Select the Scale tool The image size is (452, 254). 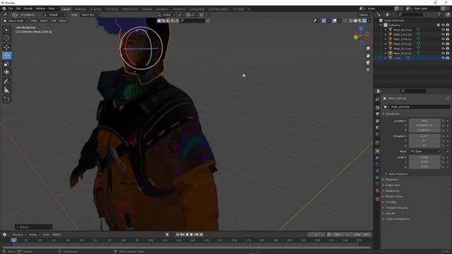(6, 64)
